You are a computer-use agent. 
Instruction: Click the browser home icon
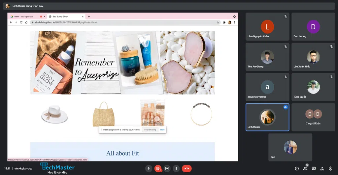(x=26, y=22)
